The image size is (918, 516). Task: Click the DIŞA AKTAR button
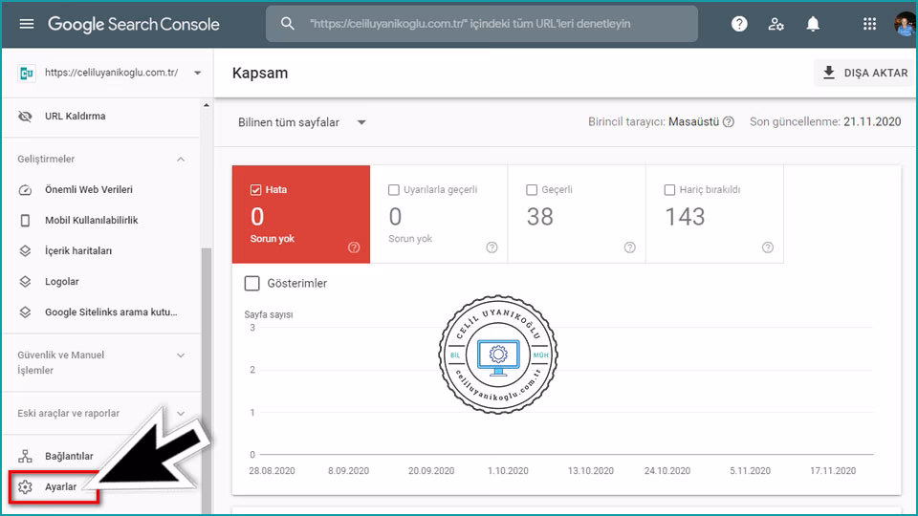tap(864, 73)
